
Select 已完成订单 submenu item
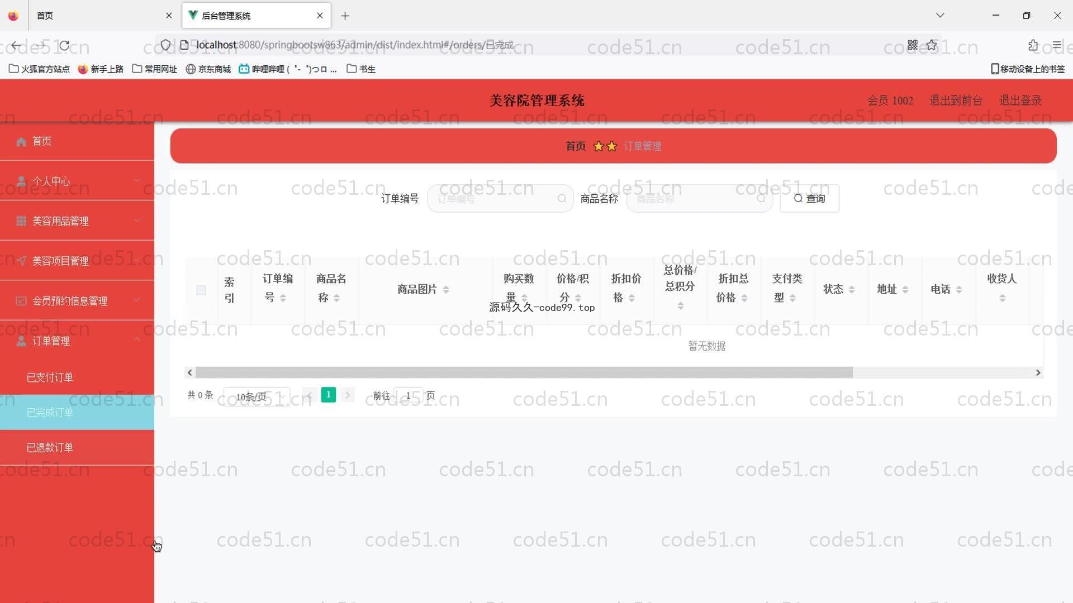click(x=77, y=413)
